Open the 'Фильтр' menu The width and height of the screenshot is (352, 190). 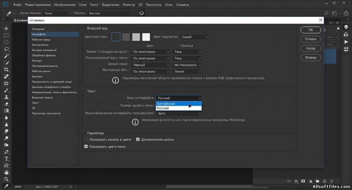point(128,5)
